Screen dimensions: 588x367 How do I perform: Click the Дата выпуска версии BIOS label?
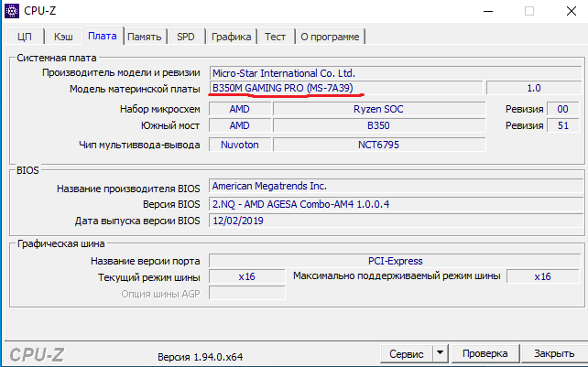click(137, 221)
